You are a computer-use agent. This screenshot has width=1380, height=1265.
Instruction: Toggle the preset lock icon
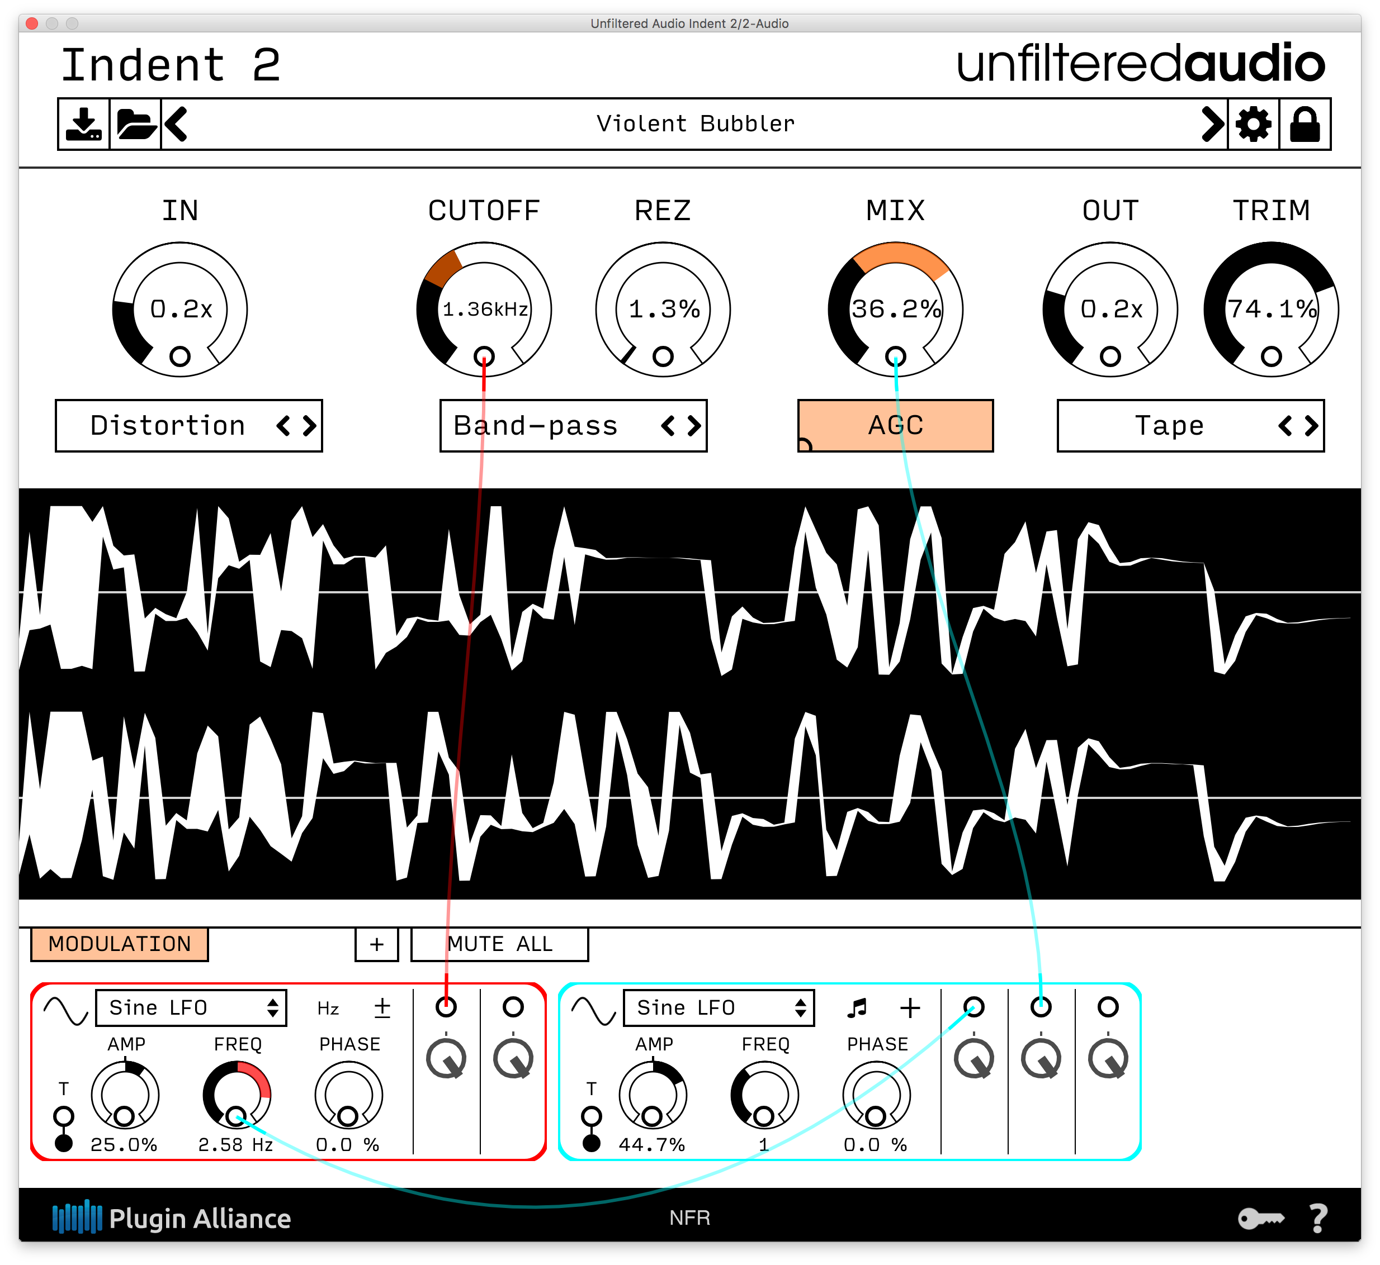click(1305, 124)
